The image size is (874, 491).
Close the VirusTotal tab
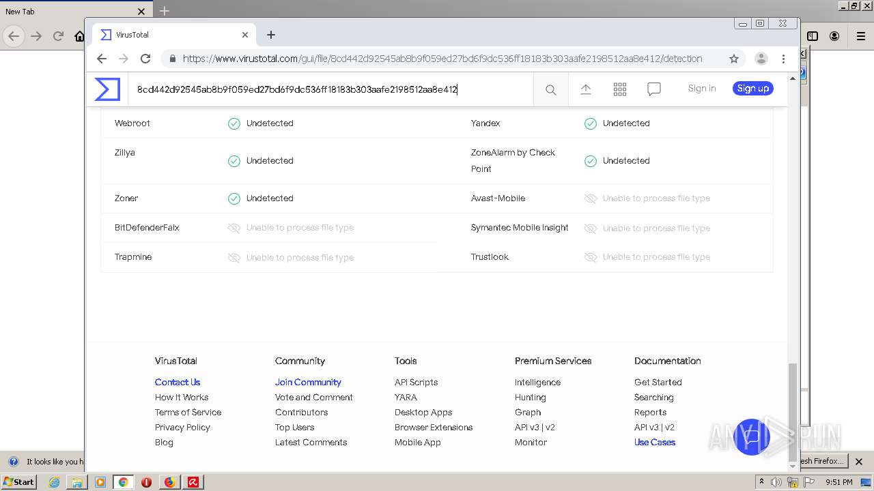pyautogui.click(x=245, y=35)
